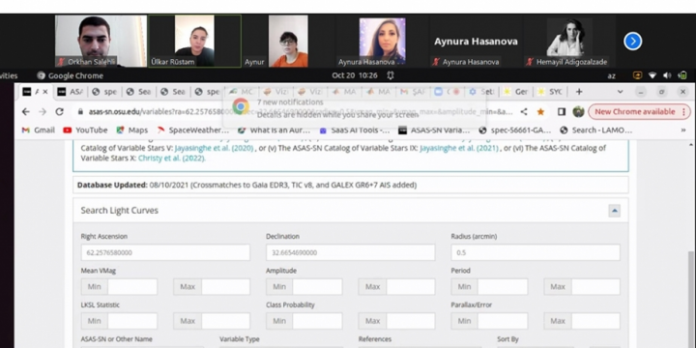Open the Search - LAMO... bookmark

(596, 130)
